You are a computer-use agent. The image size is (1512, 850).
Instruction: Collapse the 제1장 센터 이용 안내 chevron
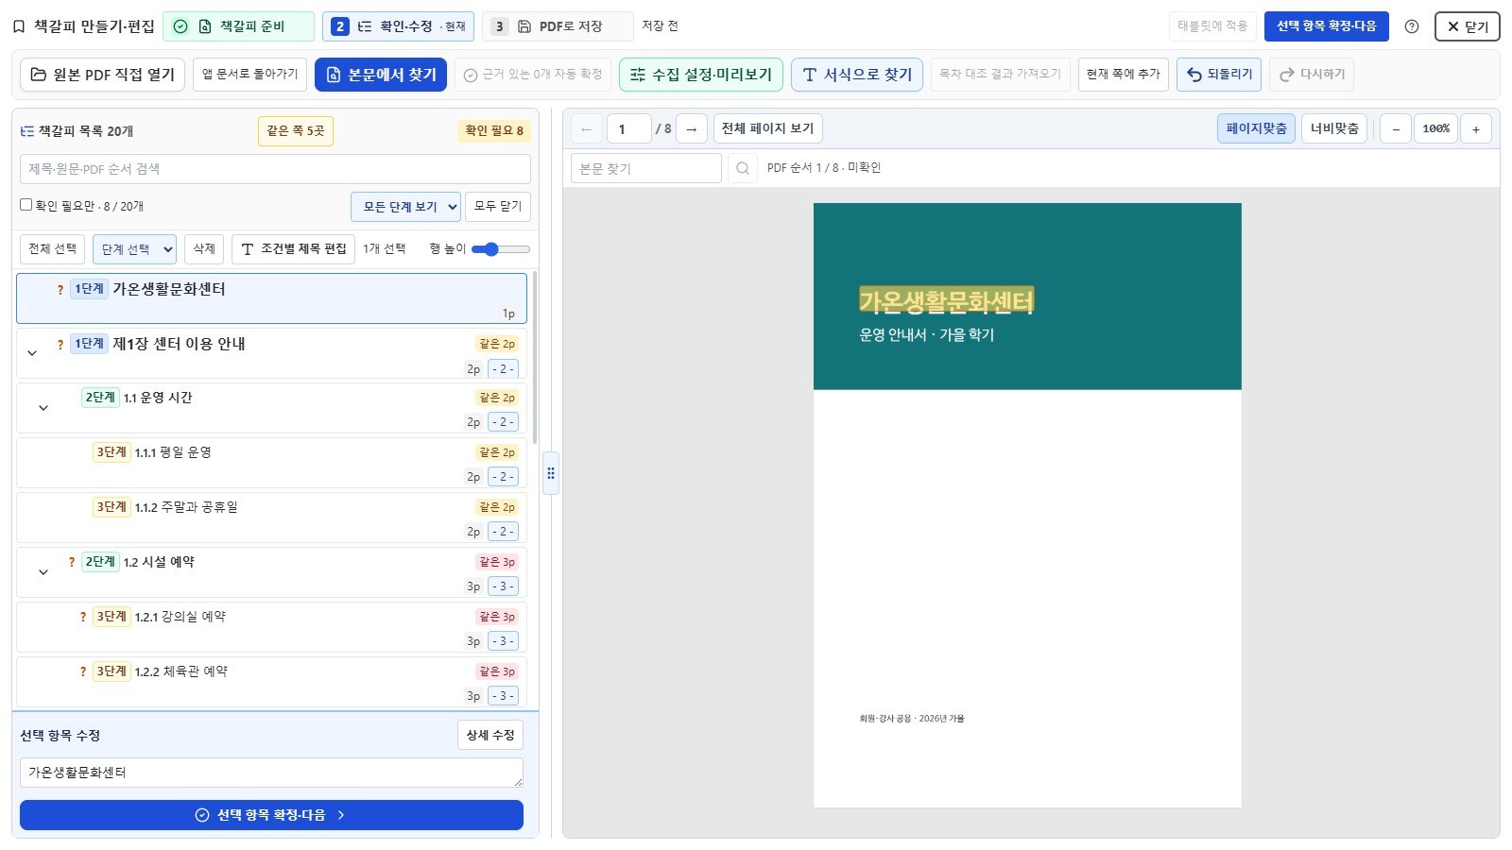32,353
